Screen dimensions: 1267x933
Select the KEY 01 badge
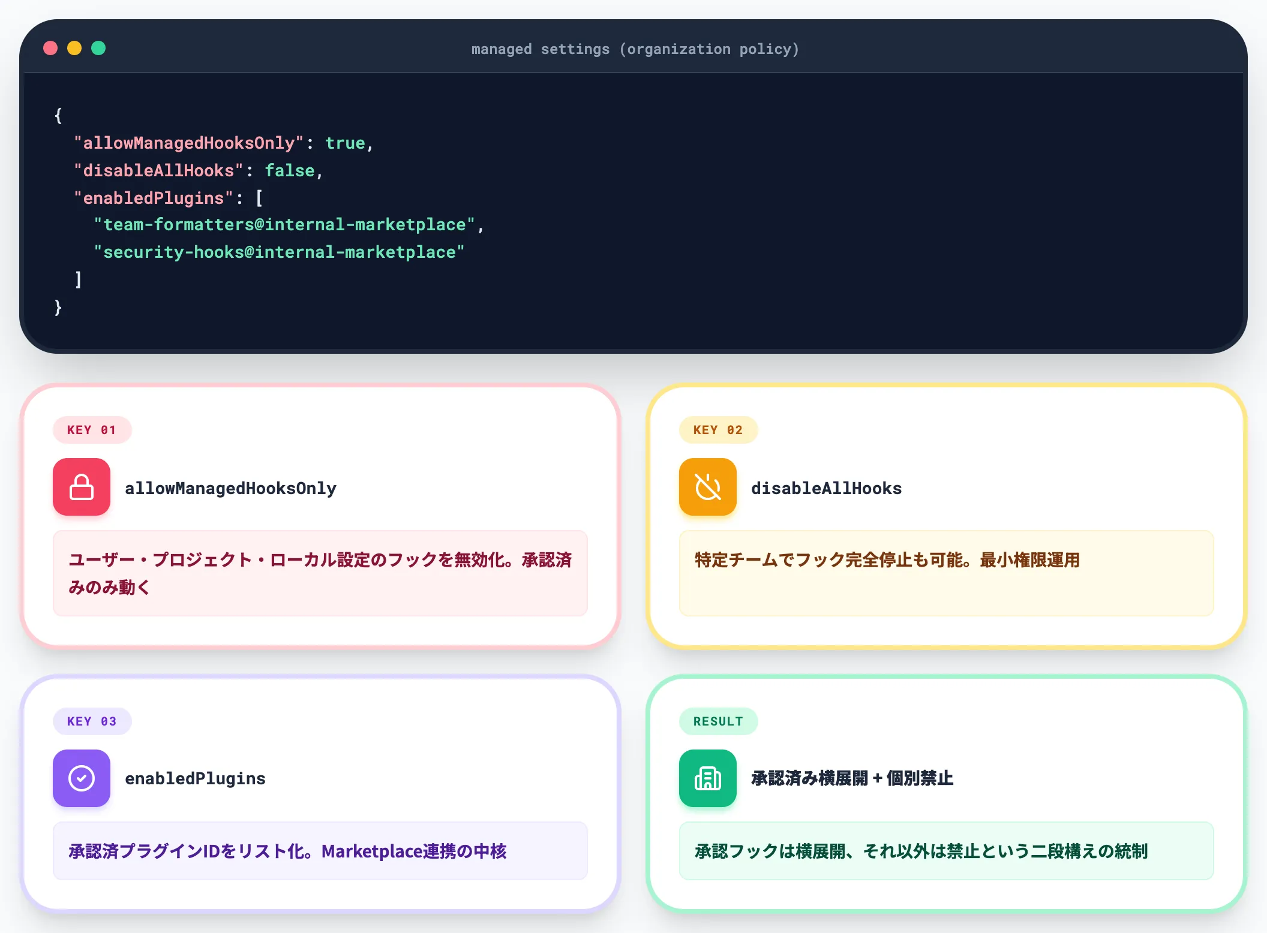pos(92,430)
